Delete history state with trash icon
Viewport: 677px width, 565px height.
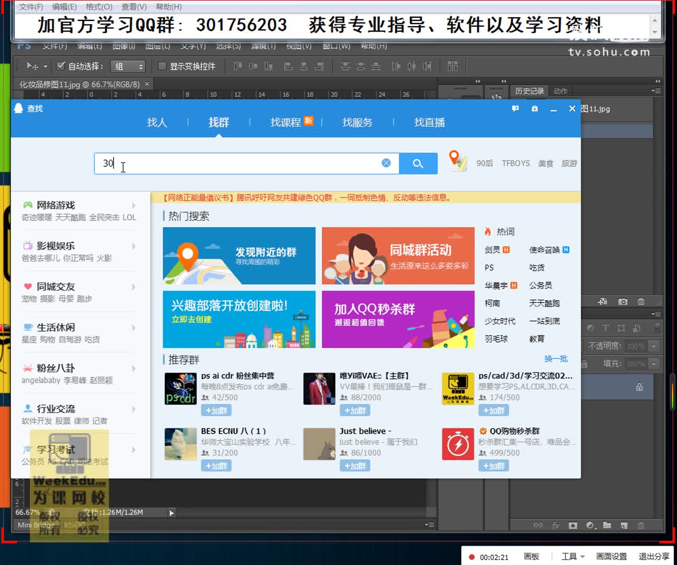641,302
